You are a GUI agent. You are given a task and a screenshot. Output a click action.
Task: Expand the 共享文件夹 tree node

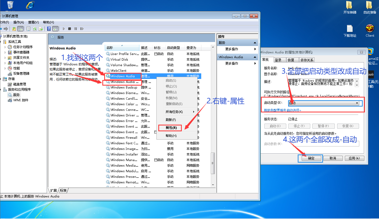pyautogui.click(x=5, y=57)
